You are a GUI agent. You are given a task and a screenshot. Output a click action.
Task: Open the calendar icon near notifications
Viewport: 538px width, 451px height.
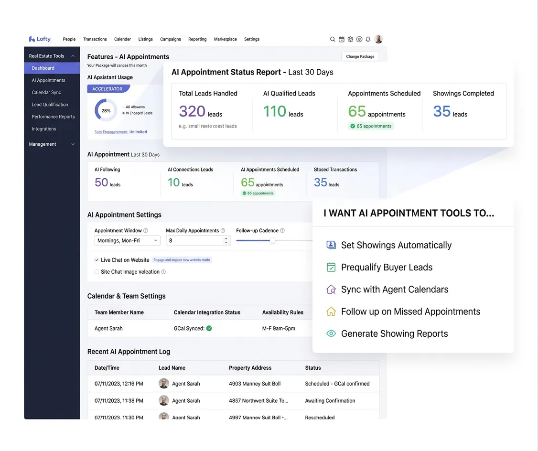(x=341, y=39)
